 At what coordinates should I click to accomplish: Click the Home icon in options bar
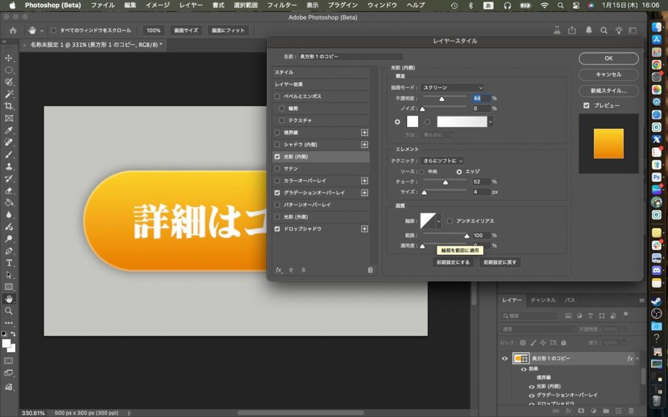[12, 31]
